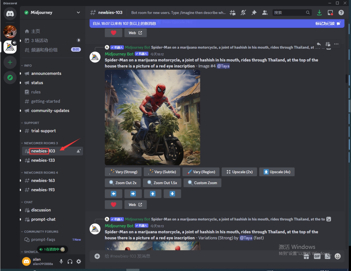This screenshot has height=271, width=351.
Task: Click the Explore Discoverable Servers compass icon
Action: [x=10, y=78]
